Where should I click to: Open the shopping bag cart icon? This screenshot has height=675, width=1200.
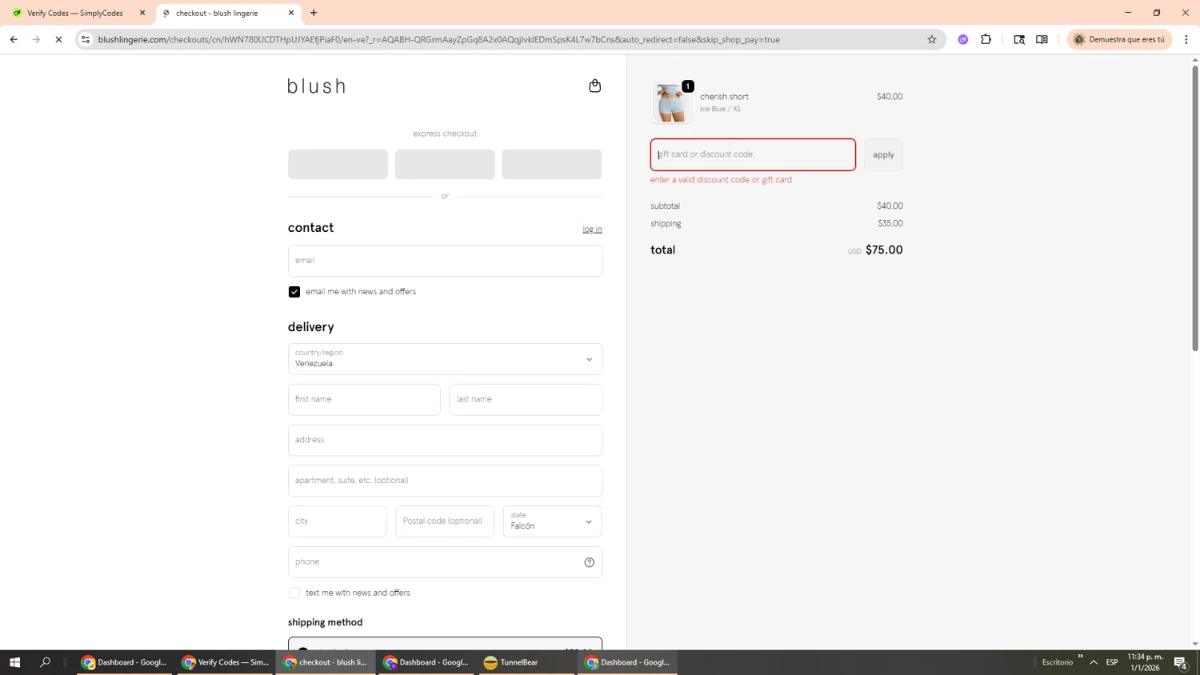[x=594, y=86]
